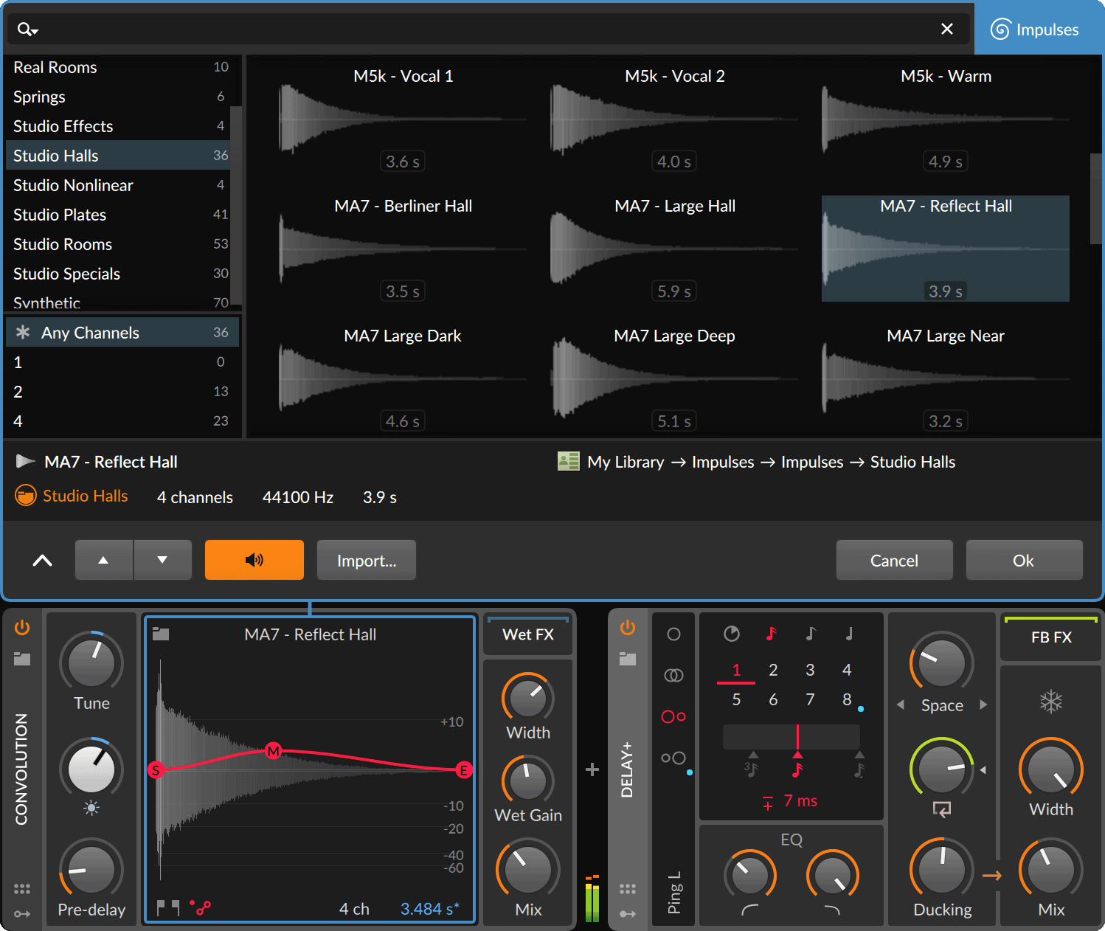Confirm impulse selection with the Ok button
The width and height of the screenshot is (1105, 931).
[x=1024, y=560]
